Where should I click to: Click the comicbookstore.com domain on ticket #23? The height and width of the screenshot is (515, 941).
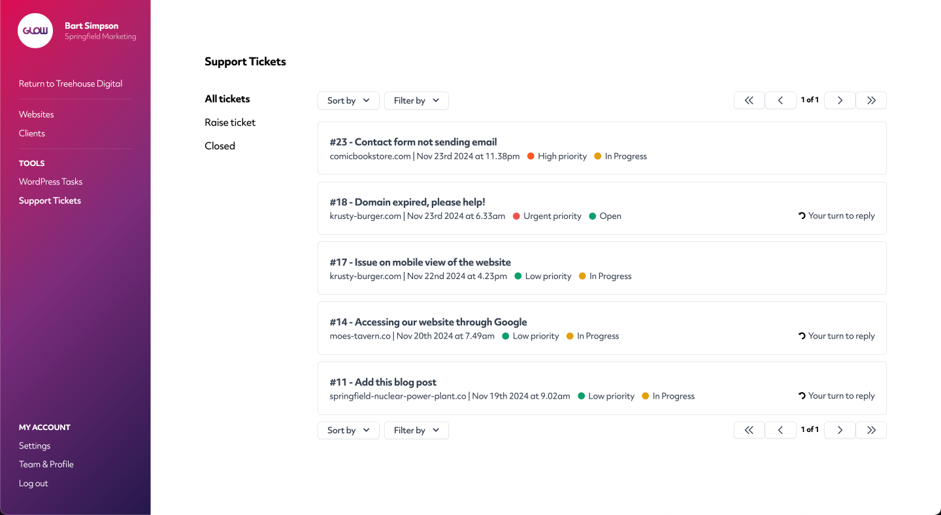tap(371, 156)
